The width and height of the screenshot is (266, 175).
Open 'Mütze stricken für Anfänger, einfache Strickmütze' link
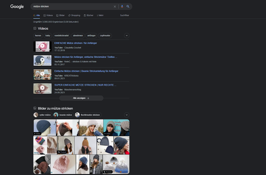[x=86, y=57]
